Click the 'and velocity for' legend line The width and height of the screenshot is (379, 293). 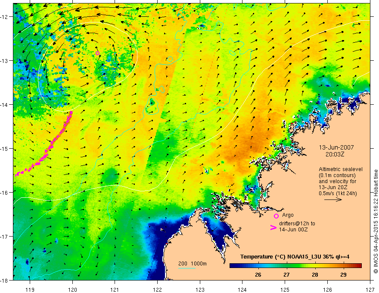tap(337, 181)
